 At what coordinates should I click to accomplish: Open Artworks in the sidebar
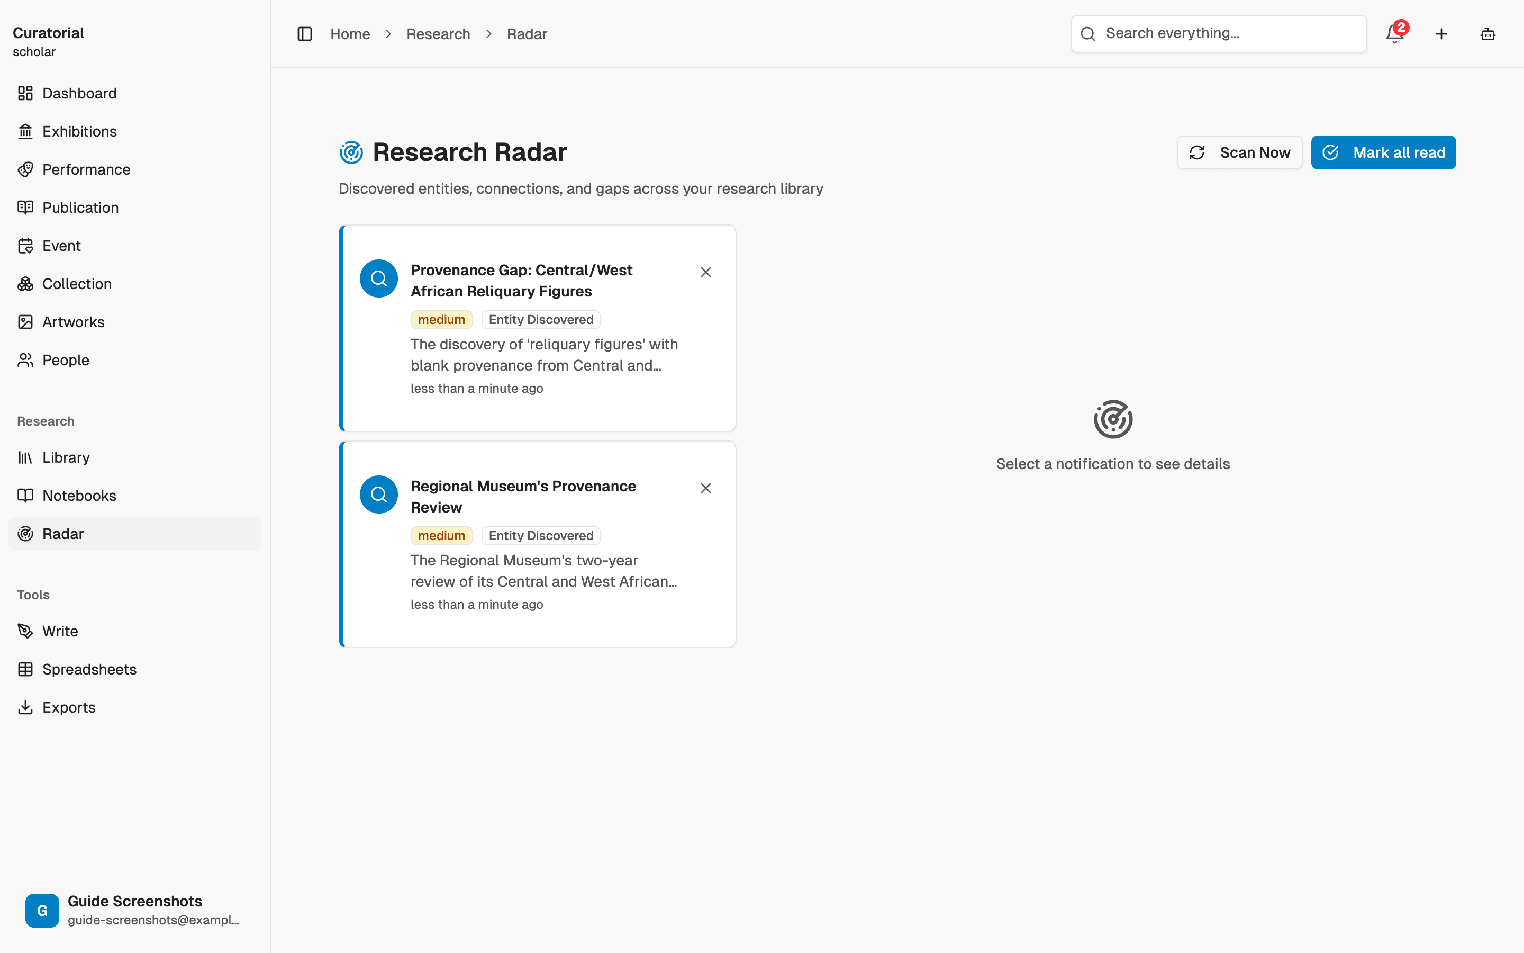click(135, 322)
